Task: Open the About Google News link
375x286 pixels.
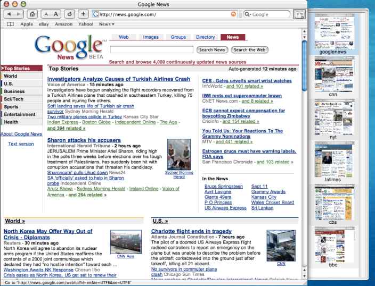Action: (21, 134)
